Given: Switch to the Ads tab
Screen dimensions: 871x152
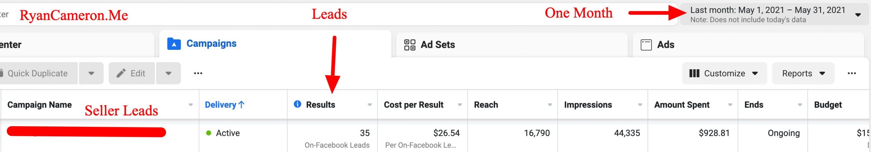Looking at the screenshot, I should tap(665, 45).
